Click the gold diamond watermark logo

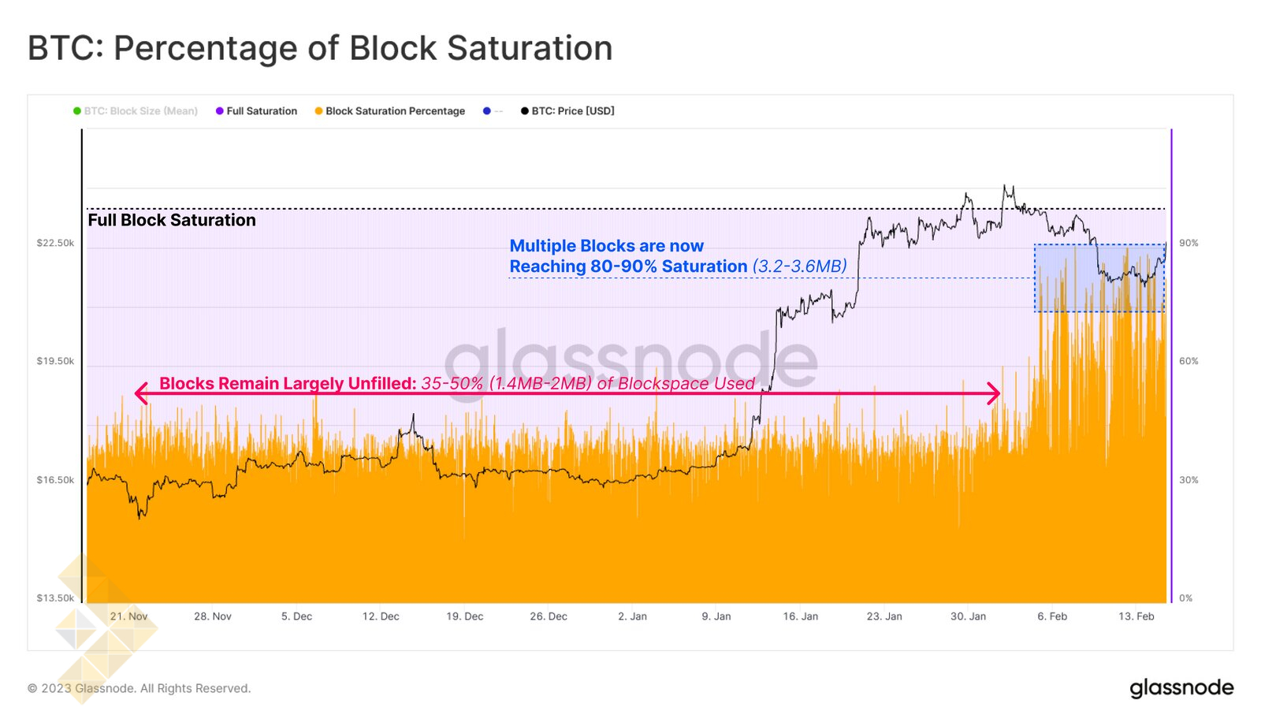(x=105, y=628)
